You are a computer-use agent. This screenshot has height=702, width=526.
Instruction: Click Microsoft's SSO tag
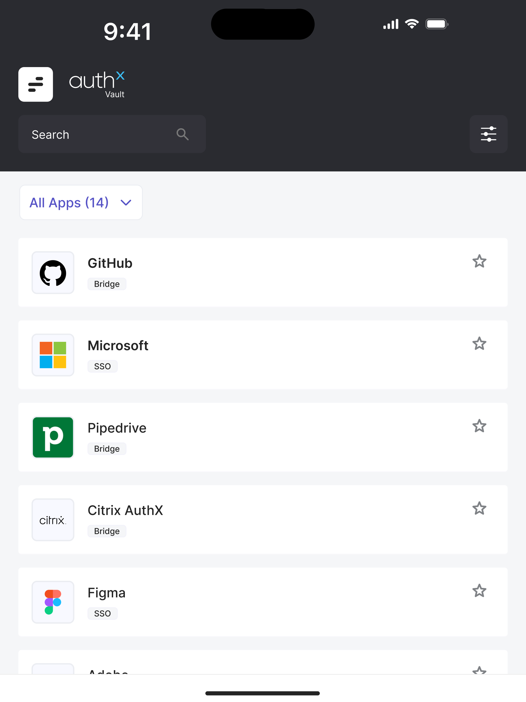click(102, 366)
